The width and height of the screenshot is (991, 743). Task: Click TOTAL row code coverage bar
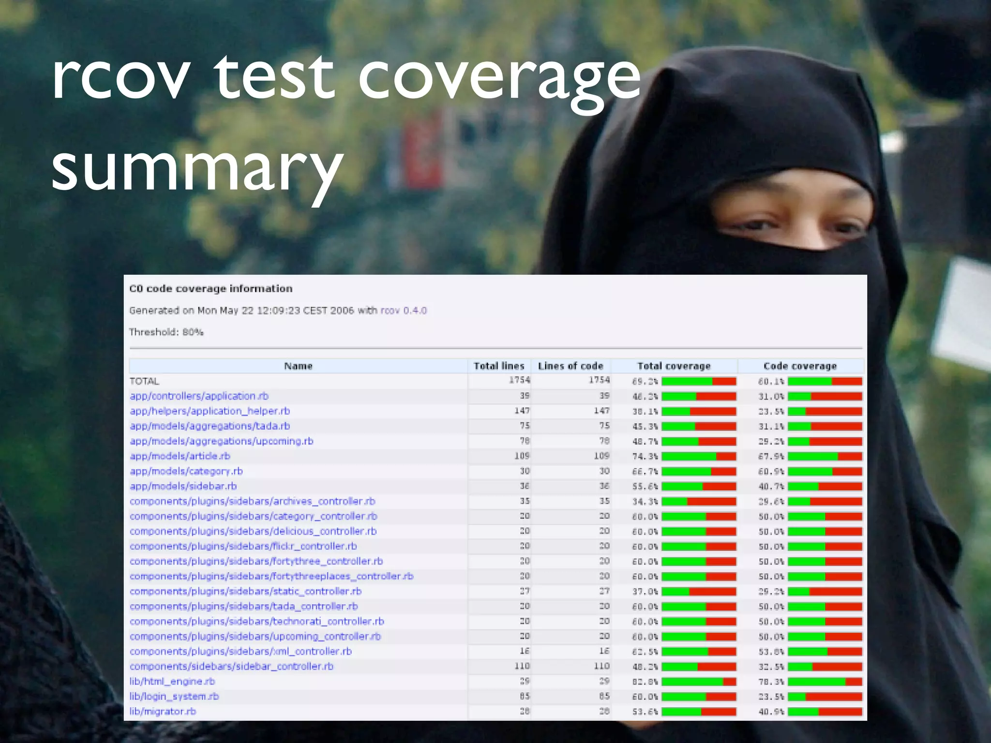[825, 382]
